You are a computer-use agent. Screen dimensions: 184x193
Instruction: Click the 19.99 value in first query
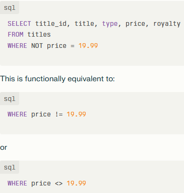[x=88, y=46]
